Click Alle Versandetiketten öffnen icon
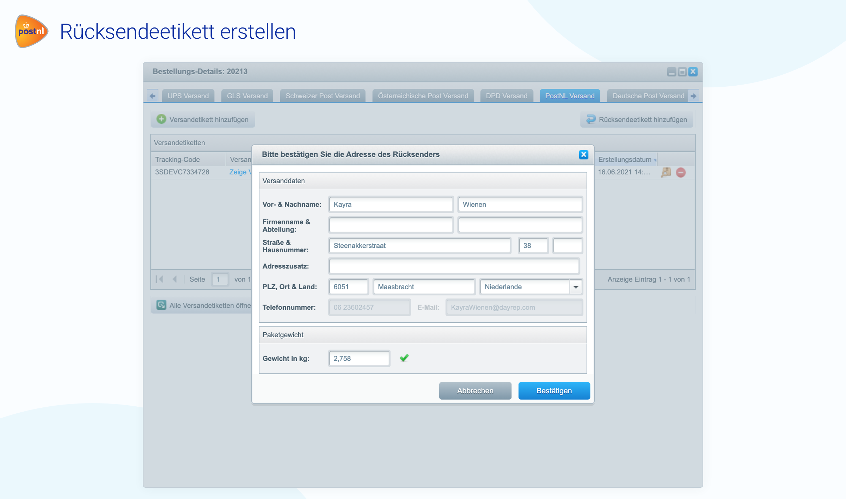 pyautogui.click(x=161, y=305)
